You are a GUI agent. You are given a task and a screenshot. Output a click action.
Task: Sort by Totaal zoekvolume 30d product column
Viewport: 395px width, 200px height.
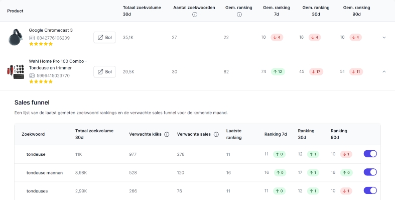[x=142, y=11]
